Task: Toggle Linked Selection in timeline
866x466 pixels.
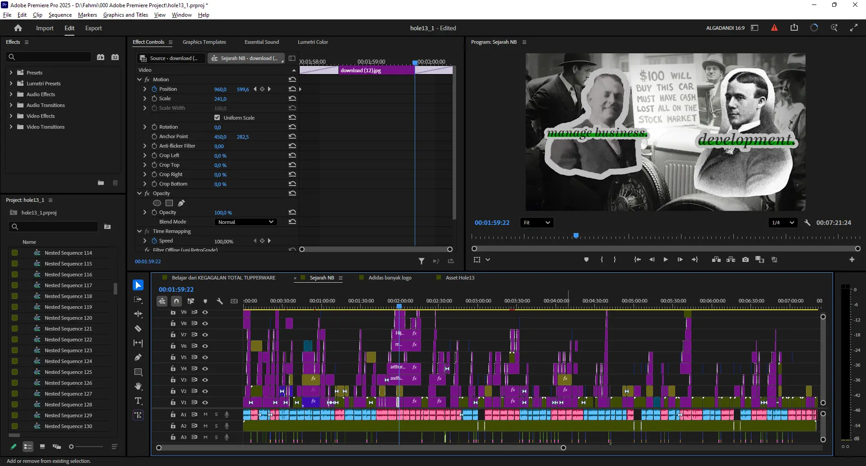Action: click(191, 301)
